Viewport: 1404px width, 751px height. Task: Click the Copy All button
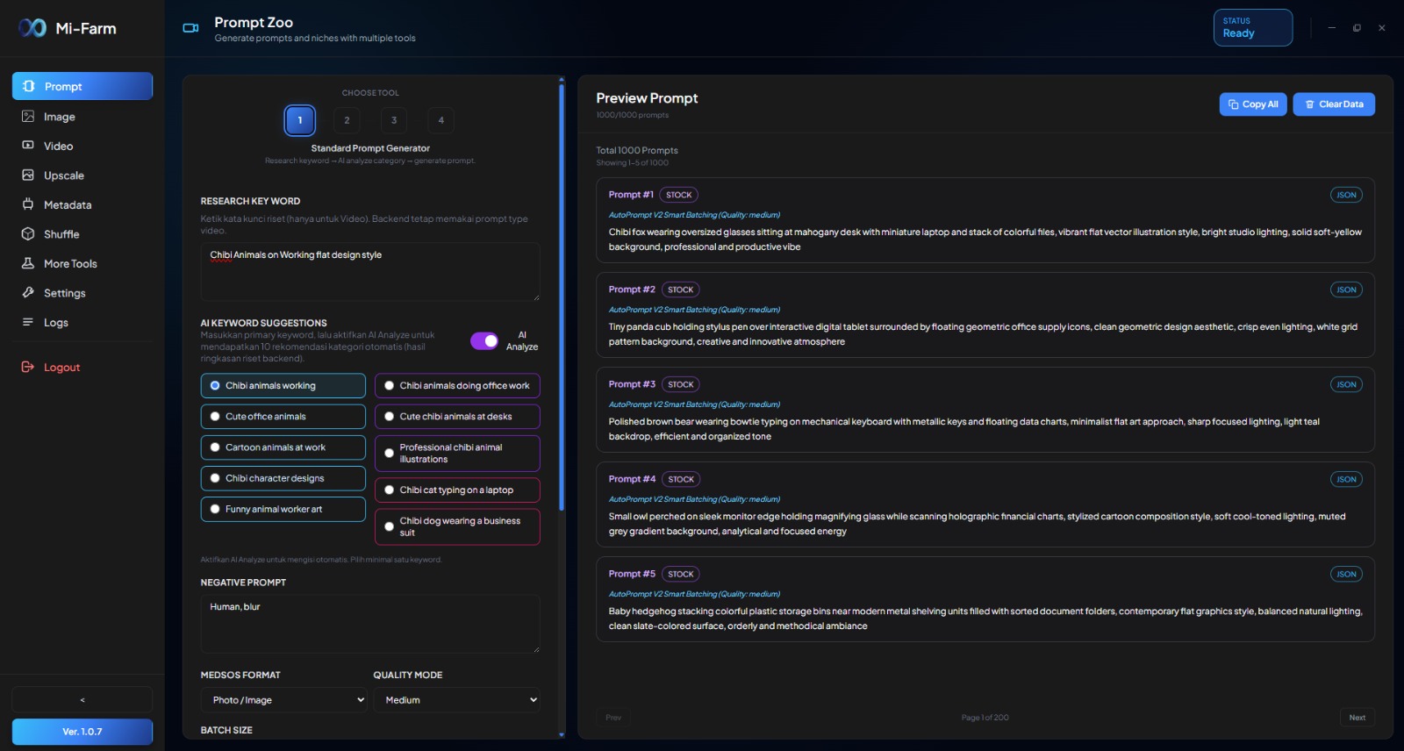(1253, 104)
